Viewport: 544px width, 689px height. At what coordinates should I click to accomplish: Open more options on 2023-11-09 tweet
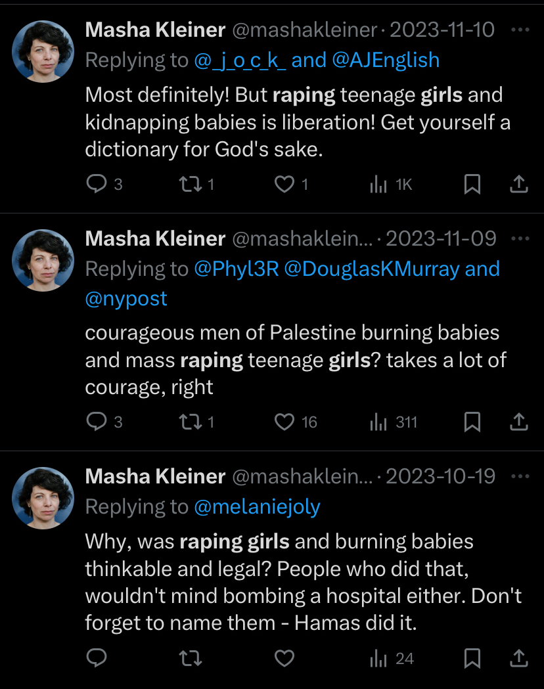(521, 238)
